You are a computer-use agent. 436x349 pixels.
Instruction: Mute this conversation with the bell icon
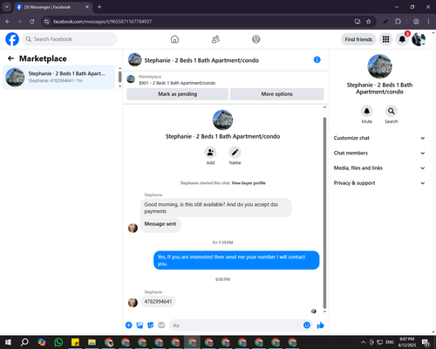(367, 111)
